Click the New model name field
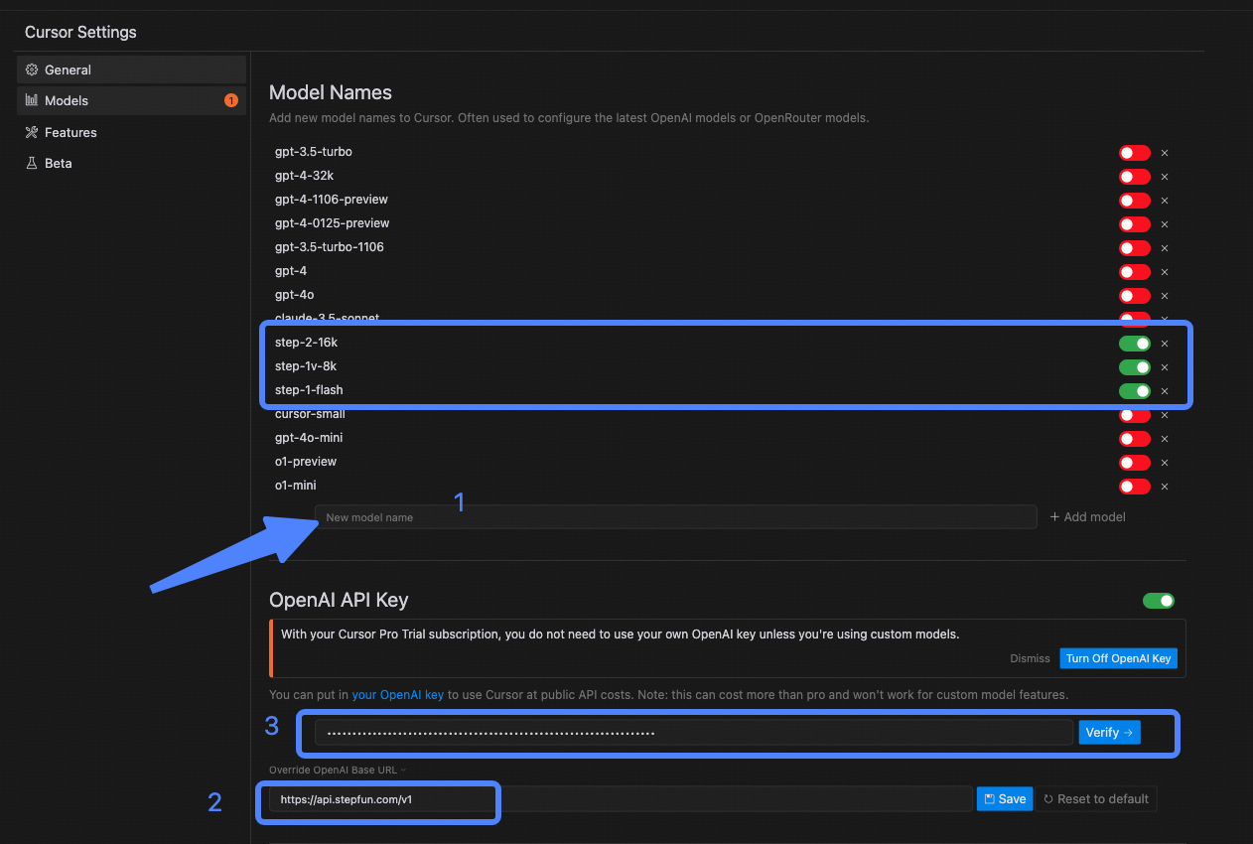This screenshot has height=844, width=1253. click(x=675, y=517)
